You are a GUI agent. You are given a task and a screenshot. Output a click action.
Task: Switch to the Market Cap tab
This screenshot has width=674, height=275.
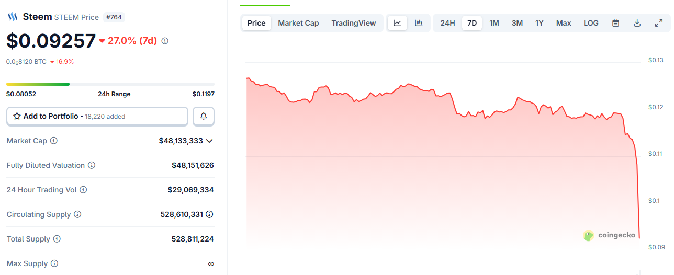coord(298,23)
